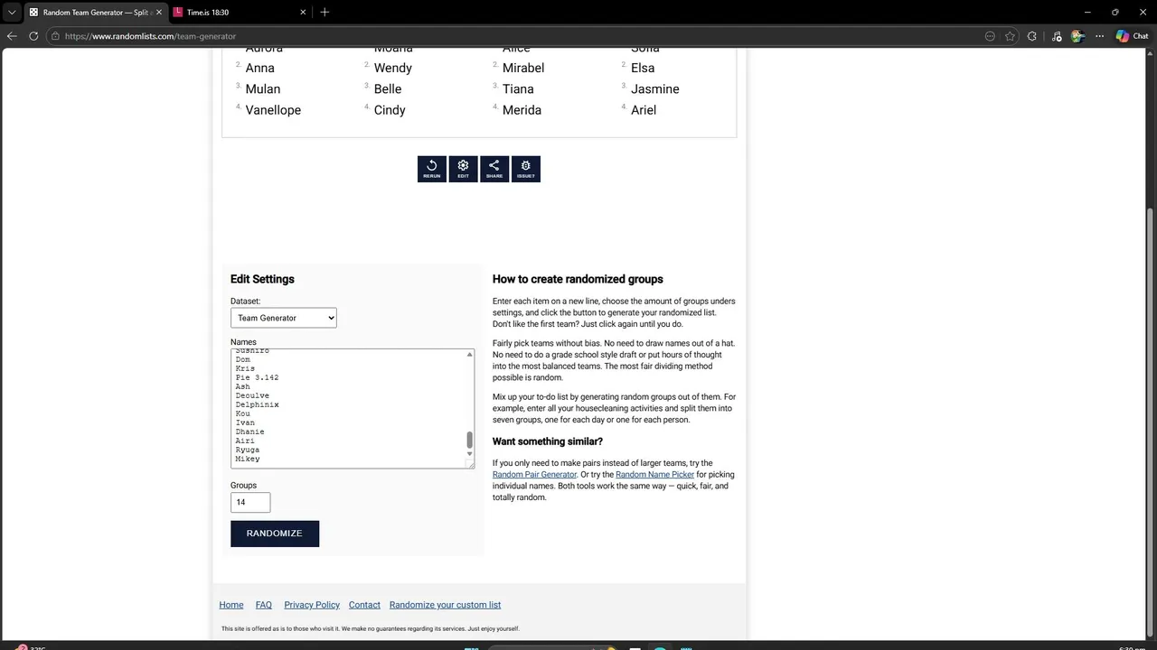Click the Names scrollbar down arrow
The height and width of the screenshot is (650, 1157).
(x=469, y=454)
